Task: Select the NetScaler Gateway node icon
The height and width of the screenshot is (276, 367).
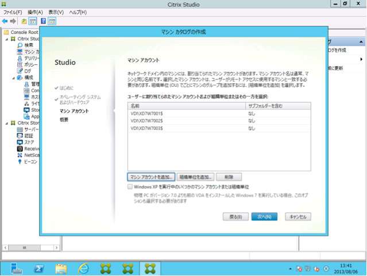Action: click(20, 155)
